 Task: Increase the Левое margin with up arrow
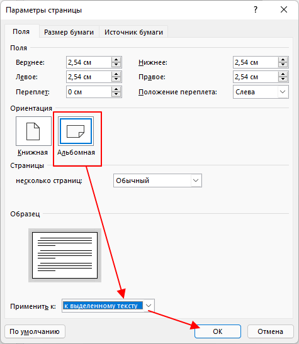[116, 74]
